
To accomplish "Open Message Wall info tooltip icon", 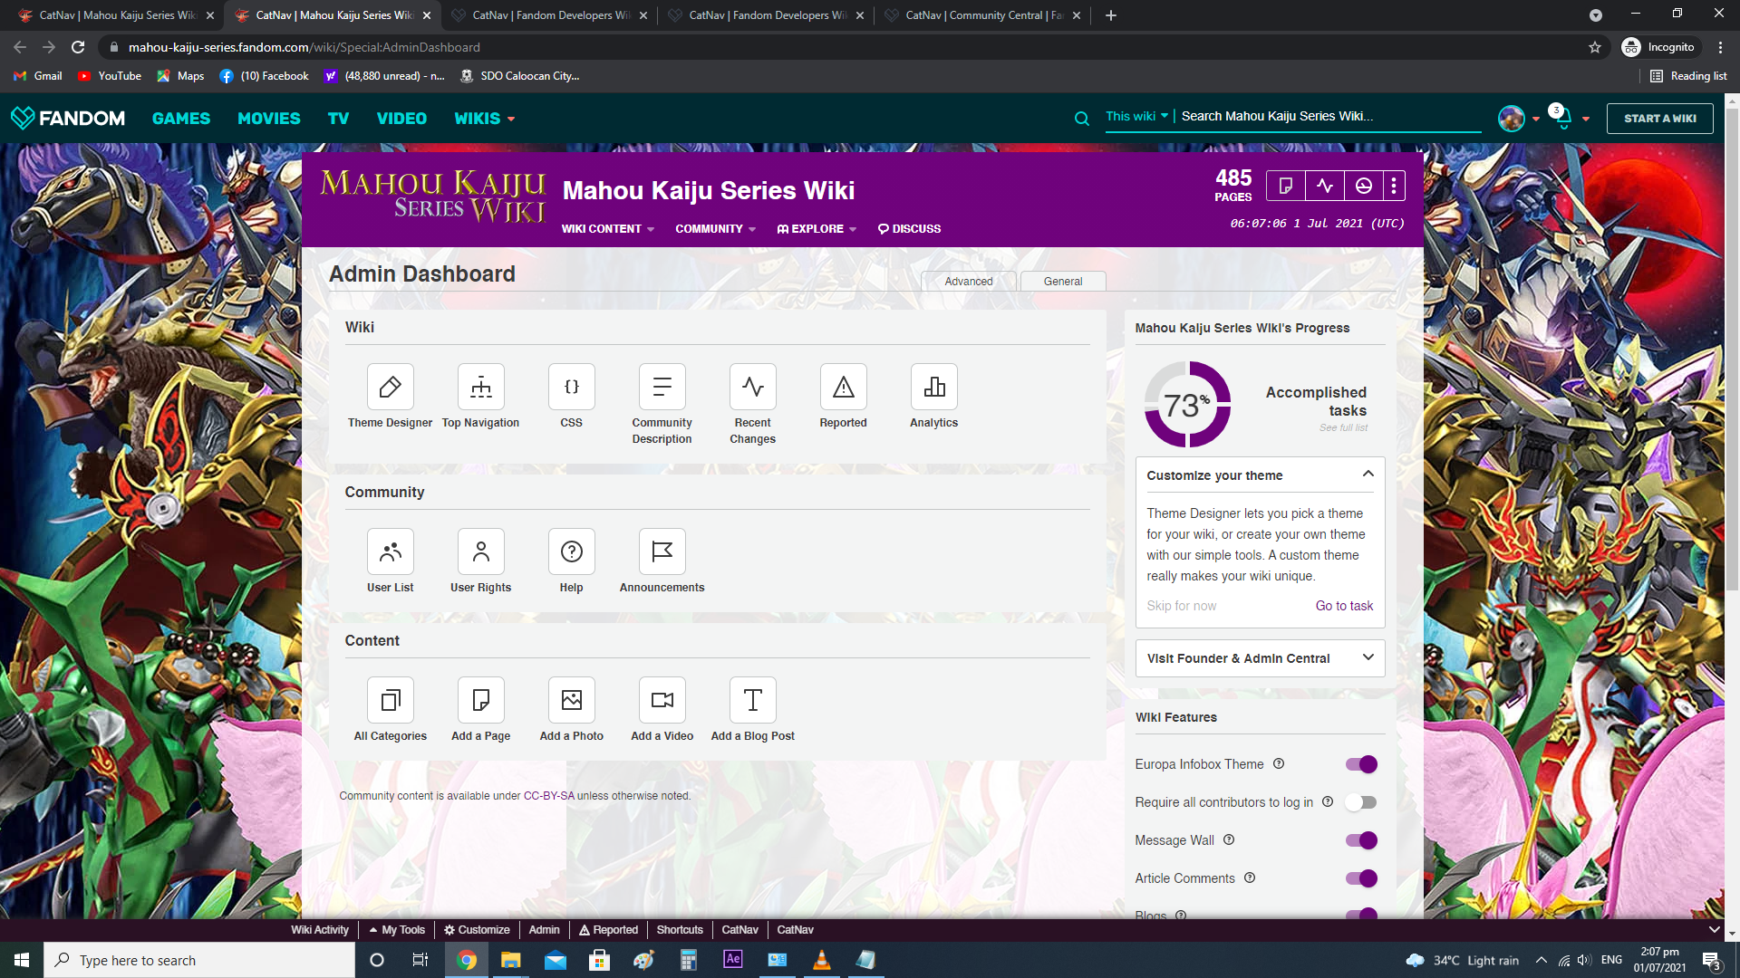I will [x=1229, y=839].
